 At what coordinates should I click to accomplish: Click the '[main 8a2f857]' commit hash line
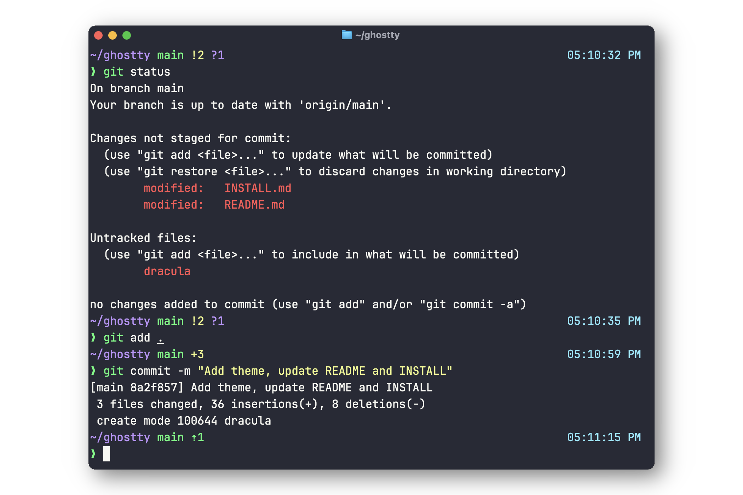(261, 388)
